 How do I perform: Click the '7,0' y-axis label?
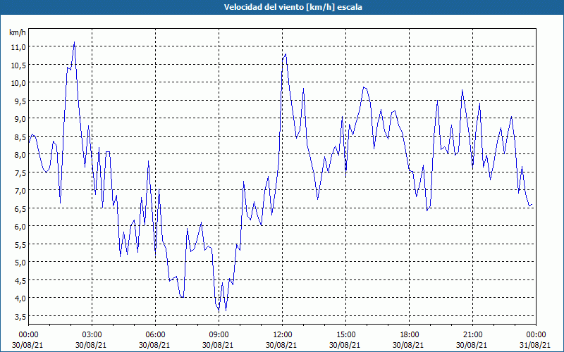point(20,190)
